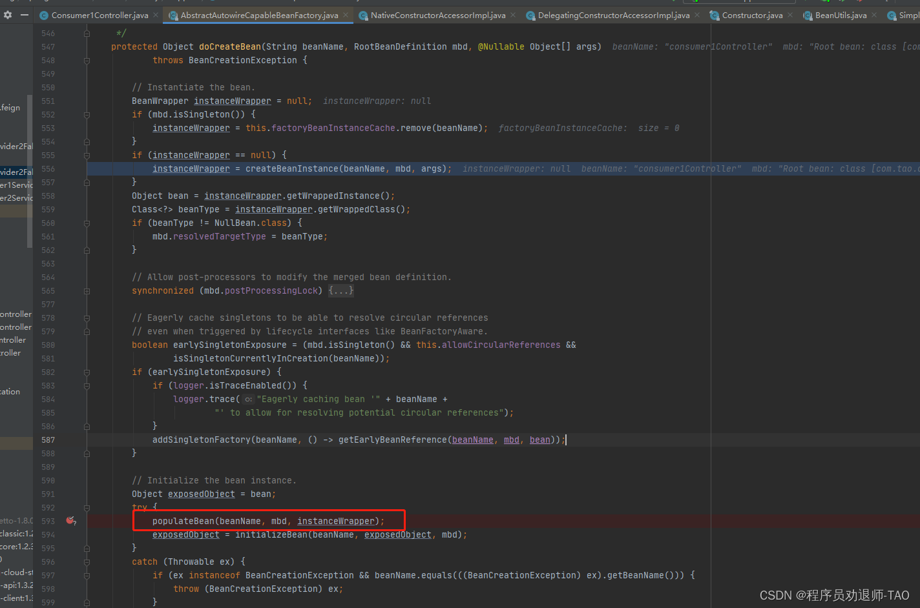The height and width of the screenshot is (608, 920).
Task: Close the AbstractAutowireCapableBeanFactory.java tab
Action: (346, 15)
